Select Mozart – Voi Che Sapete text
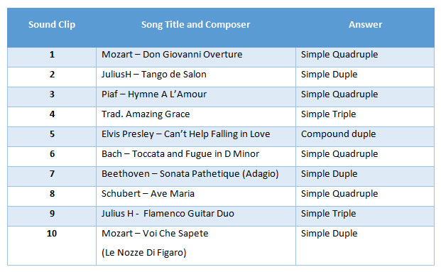441x272 pixels. [155, 234]
